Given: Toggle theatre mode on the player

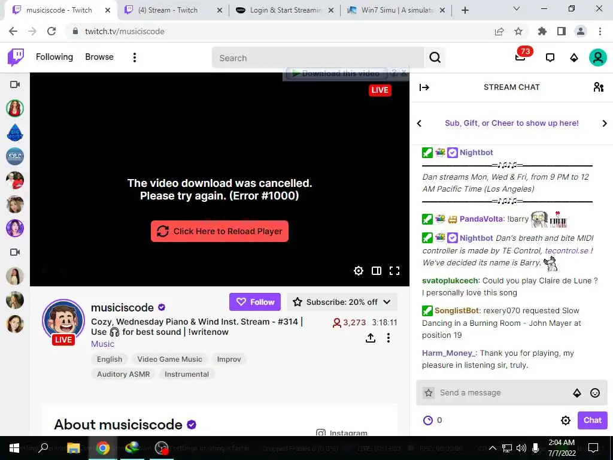Looking at the screenshot, I should point(376,271).
